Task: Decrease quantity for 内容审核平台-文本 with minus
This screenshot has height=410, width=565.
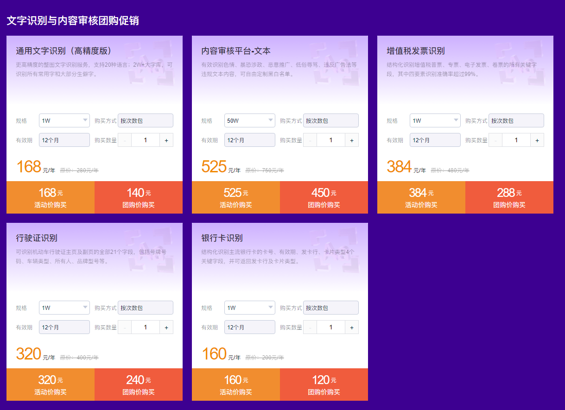Action: point(310,140)
